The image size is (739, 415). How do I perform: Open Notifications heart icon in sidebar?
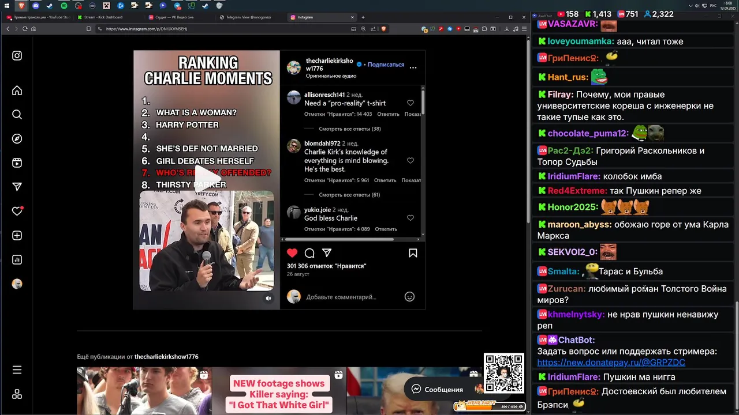pos(17,212)
